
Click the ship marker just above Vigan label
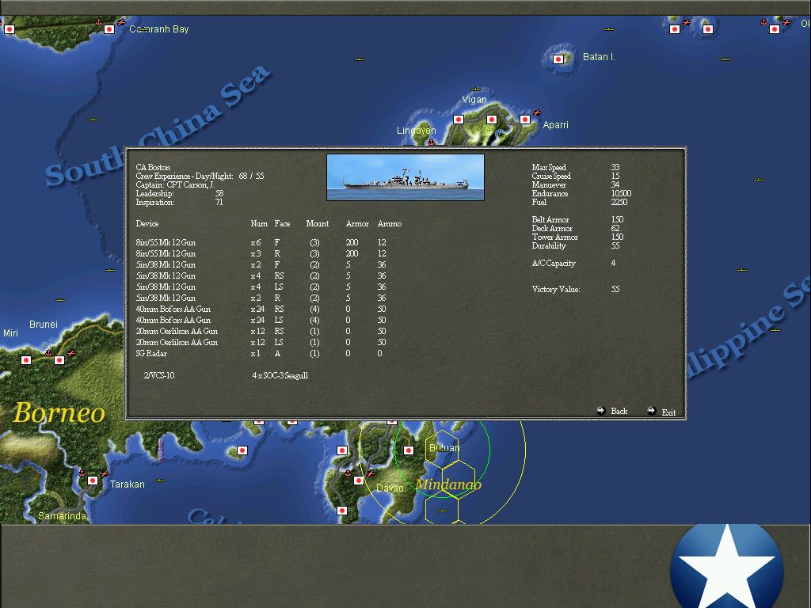point(476,89)
